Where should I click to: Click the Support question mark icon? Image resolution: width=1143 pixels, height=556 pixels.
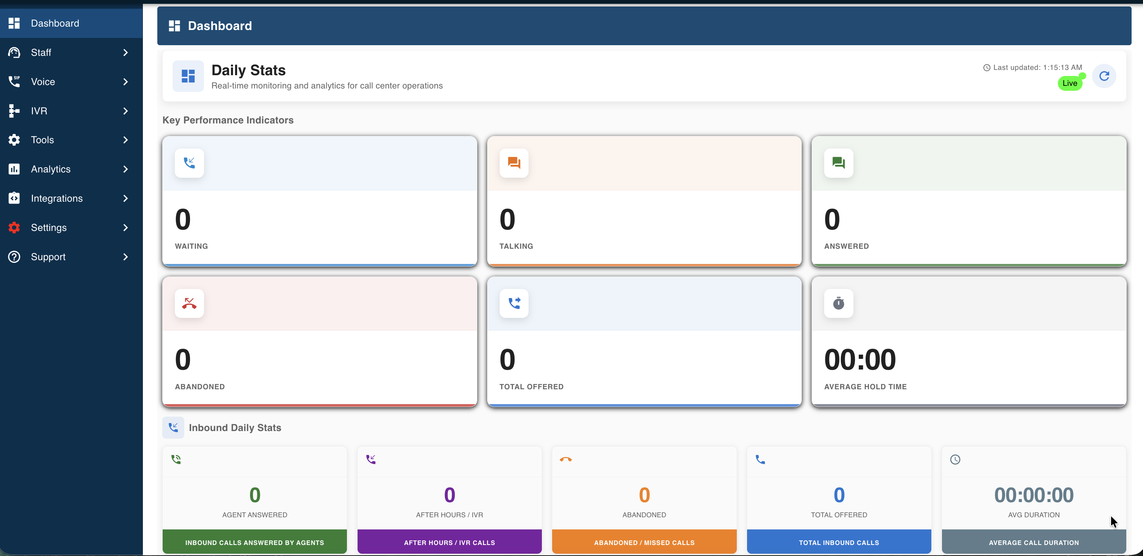pyautogui.click(x=14, y=257)
